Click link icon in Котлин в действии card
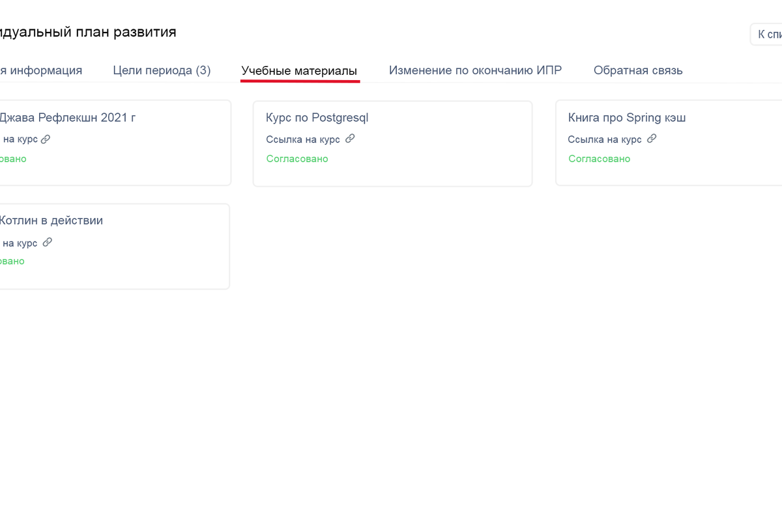782x521 pixels. [47, 242]
